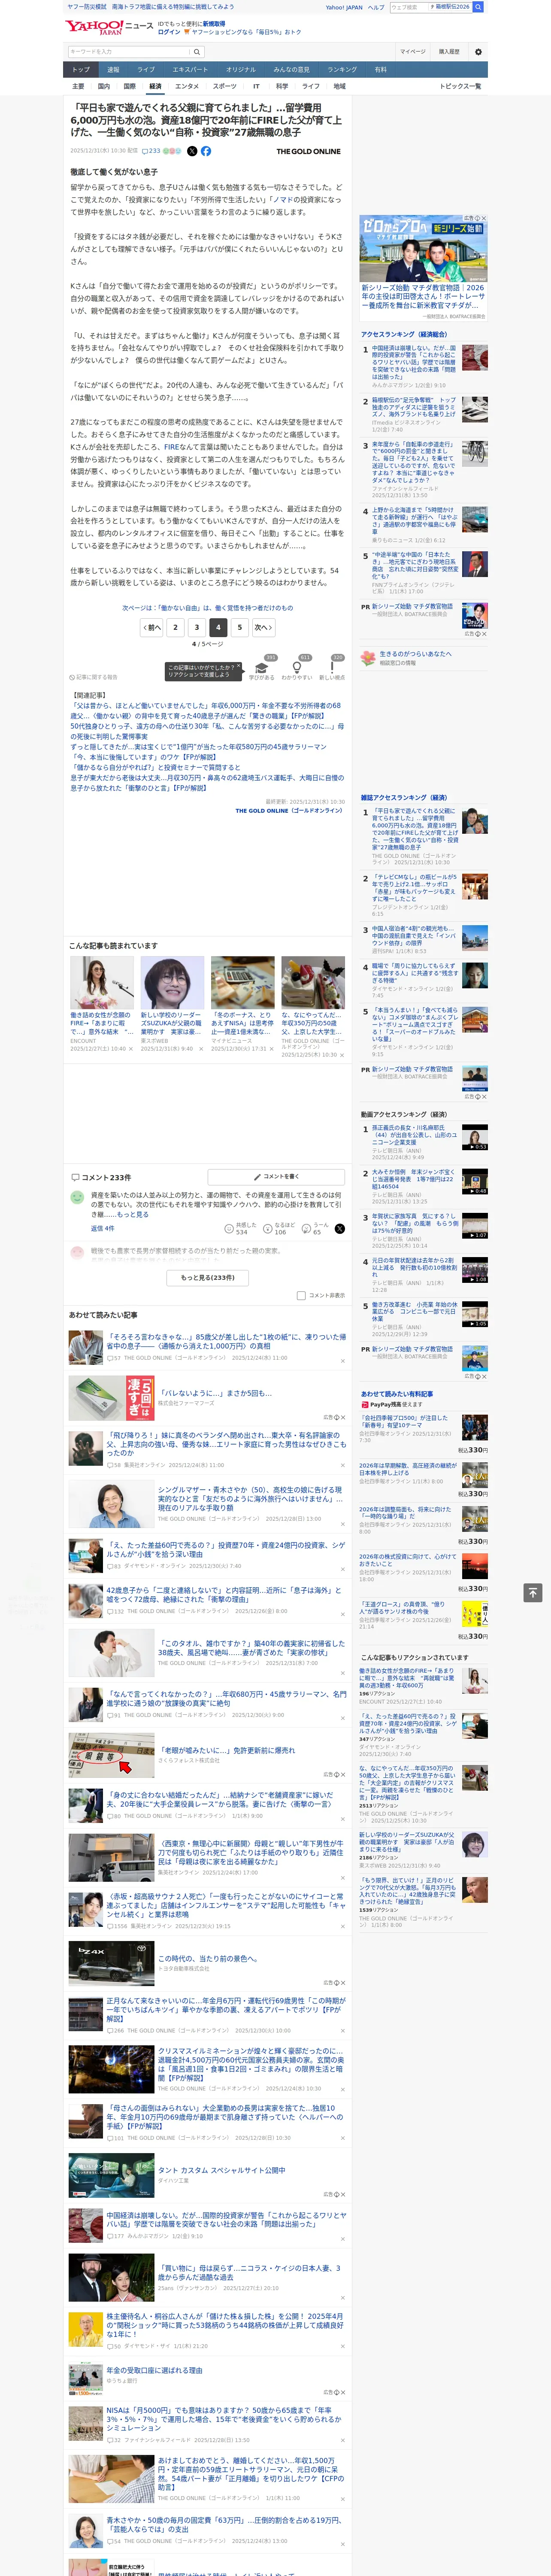Viewport: 551px width, 2576px height.
Task: Open the 速報 tab
Action: (113, 70)
